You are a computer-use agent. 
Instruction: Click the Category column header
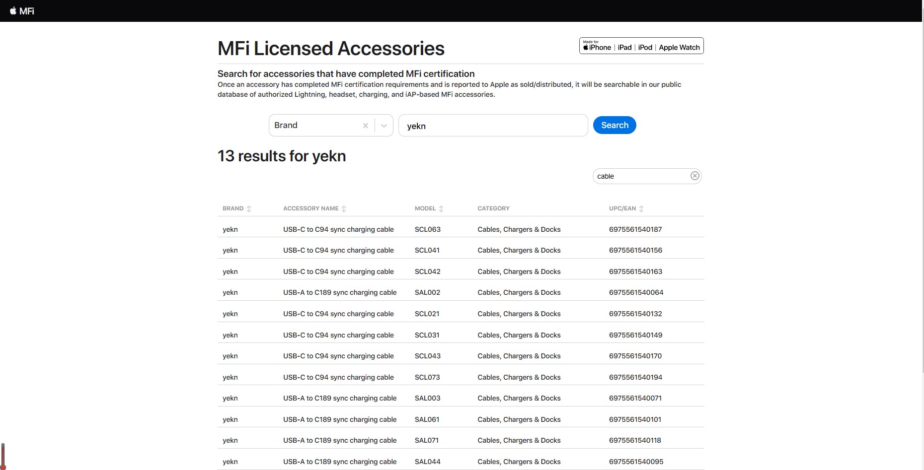(x=493, y=208)
